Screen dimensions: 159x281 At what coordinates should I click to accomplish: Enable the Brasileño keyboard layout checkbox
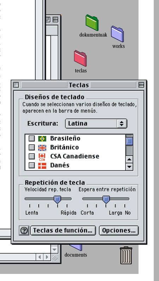pyautogui.click(x=32, y=138)
